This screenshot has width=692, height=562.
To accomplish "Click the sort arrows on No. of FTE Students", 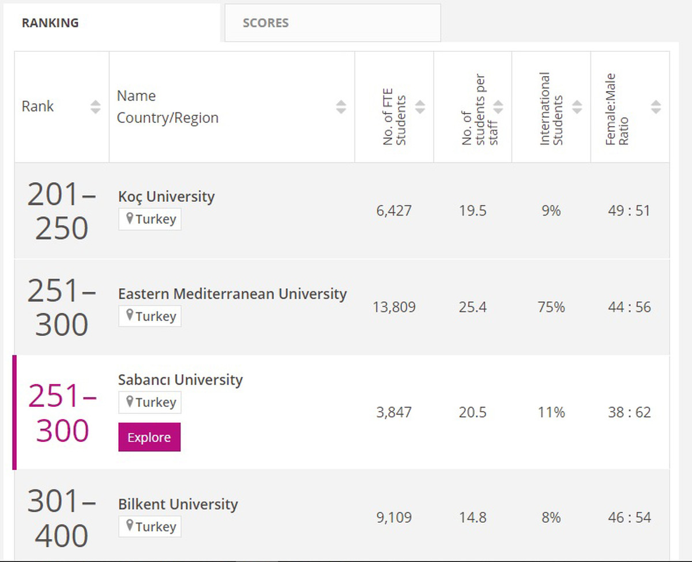I will [419, 106].
